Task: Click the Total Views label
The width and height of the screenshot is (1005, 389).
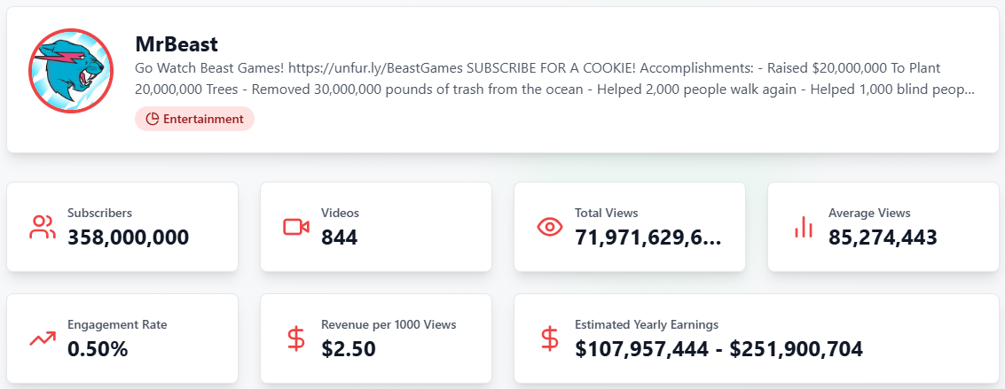Action: [607, 213]
